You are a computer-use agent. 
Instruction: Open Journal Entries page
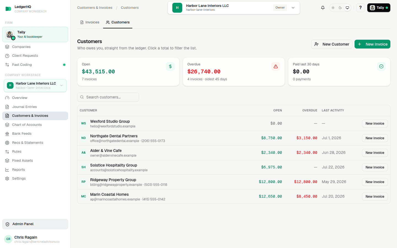pyautogui.click(x=35, y=107)
